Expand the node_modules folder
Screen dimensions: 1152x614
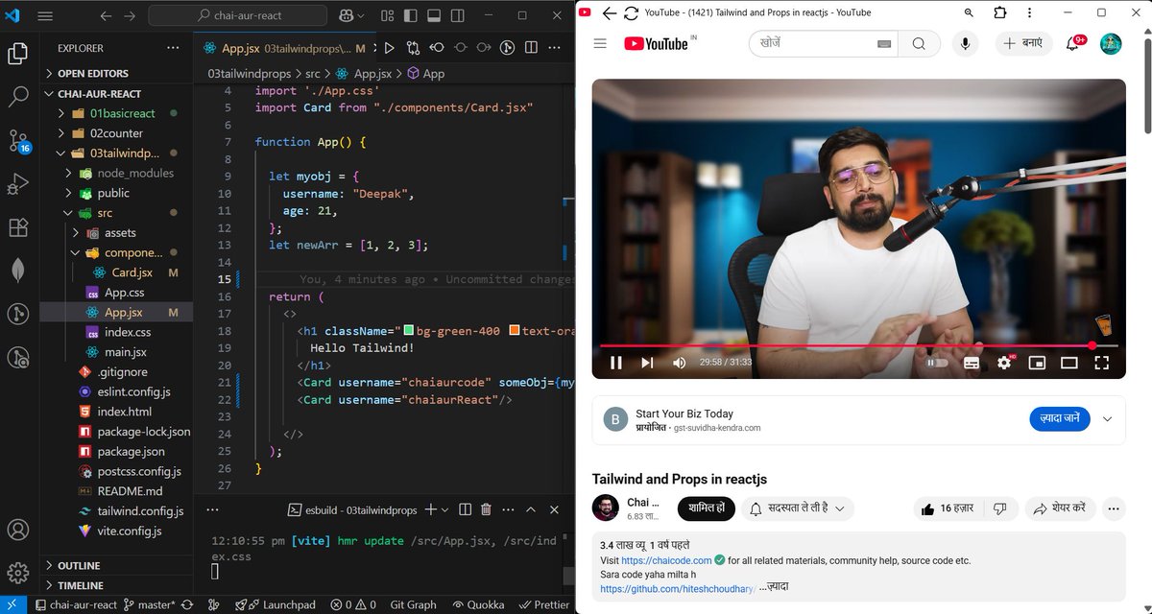pos(116,173)
